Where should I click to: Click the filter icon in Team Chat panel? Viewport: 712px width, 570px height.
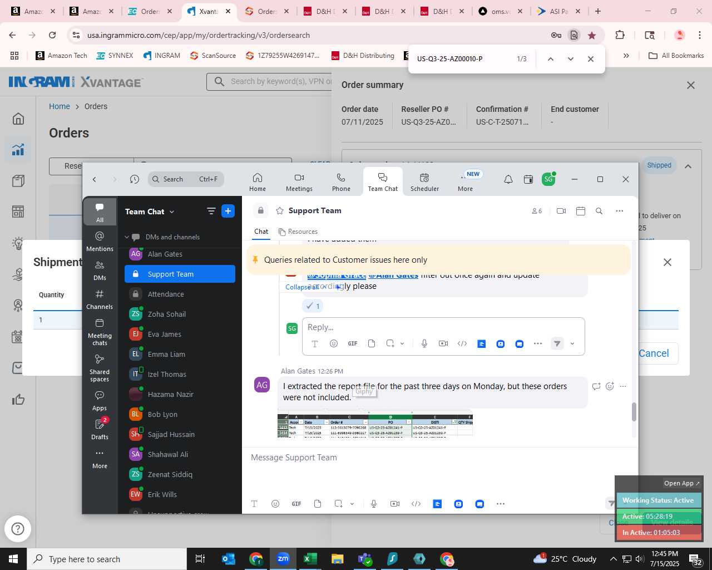click(211, 211)
